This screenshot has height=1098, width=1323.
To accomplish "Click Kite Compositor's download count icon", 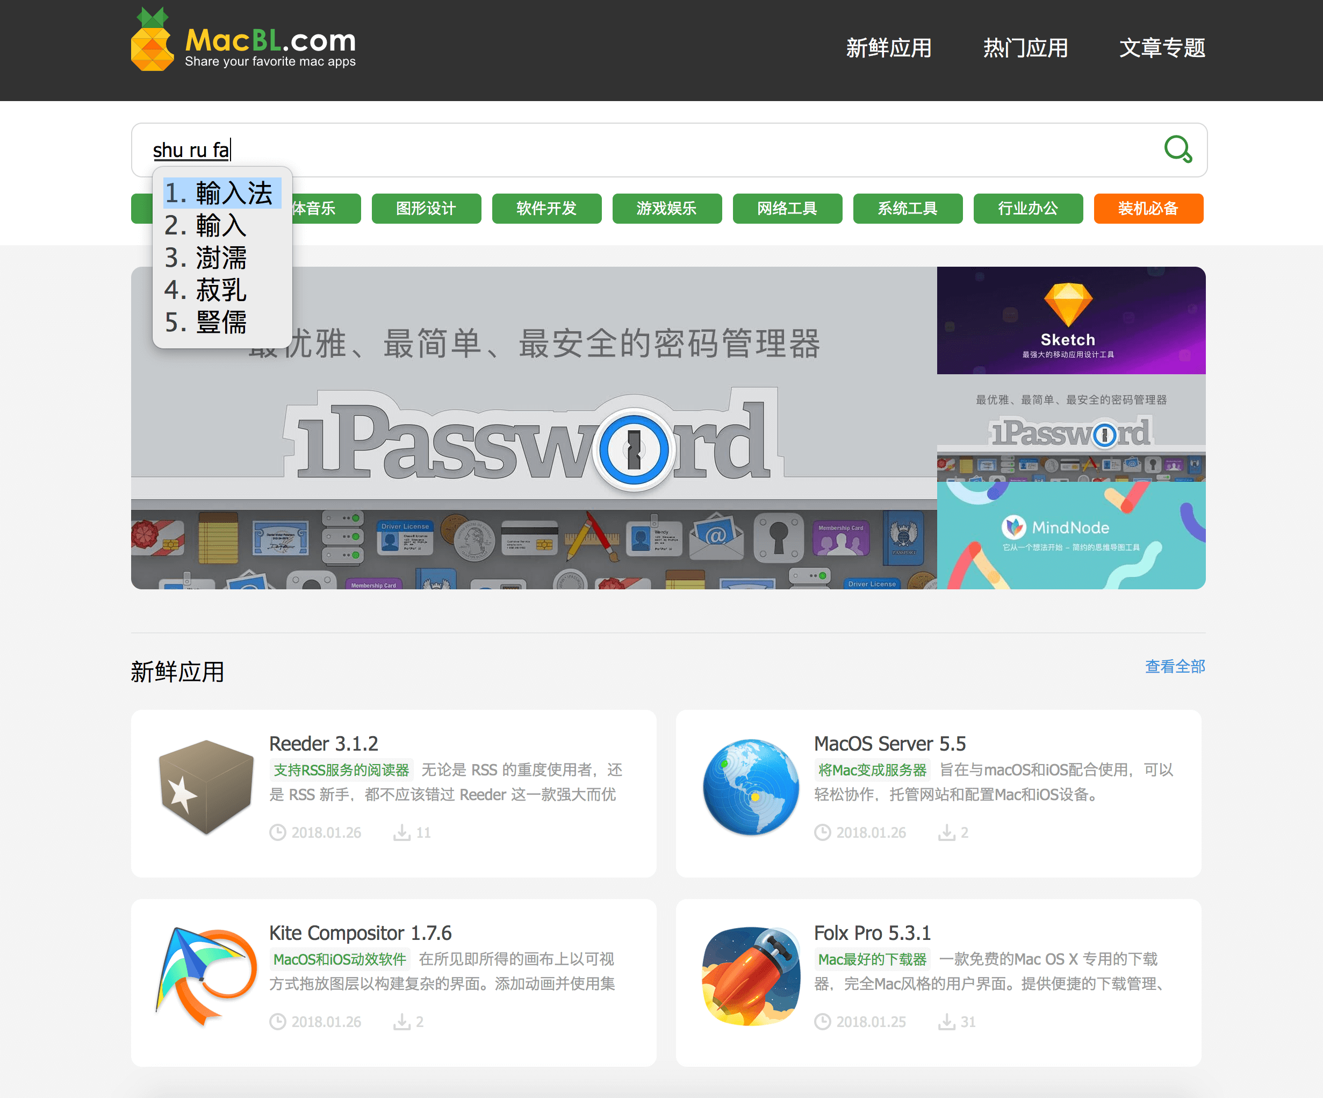I will click(x=401, y=1022).
